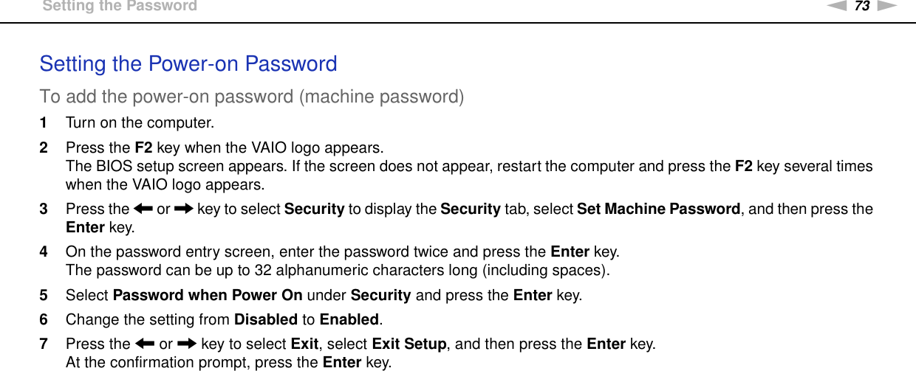Click the step number 5
This screenshot has height=371, width=916.
44,296
